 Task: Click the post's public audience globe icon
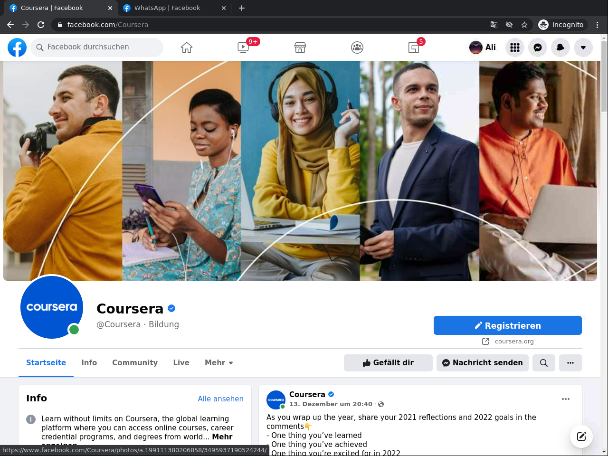click(x=381, y=404)
